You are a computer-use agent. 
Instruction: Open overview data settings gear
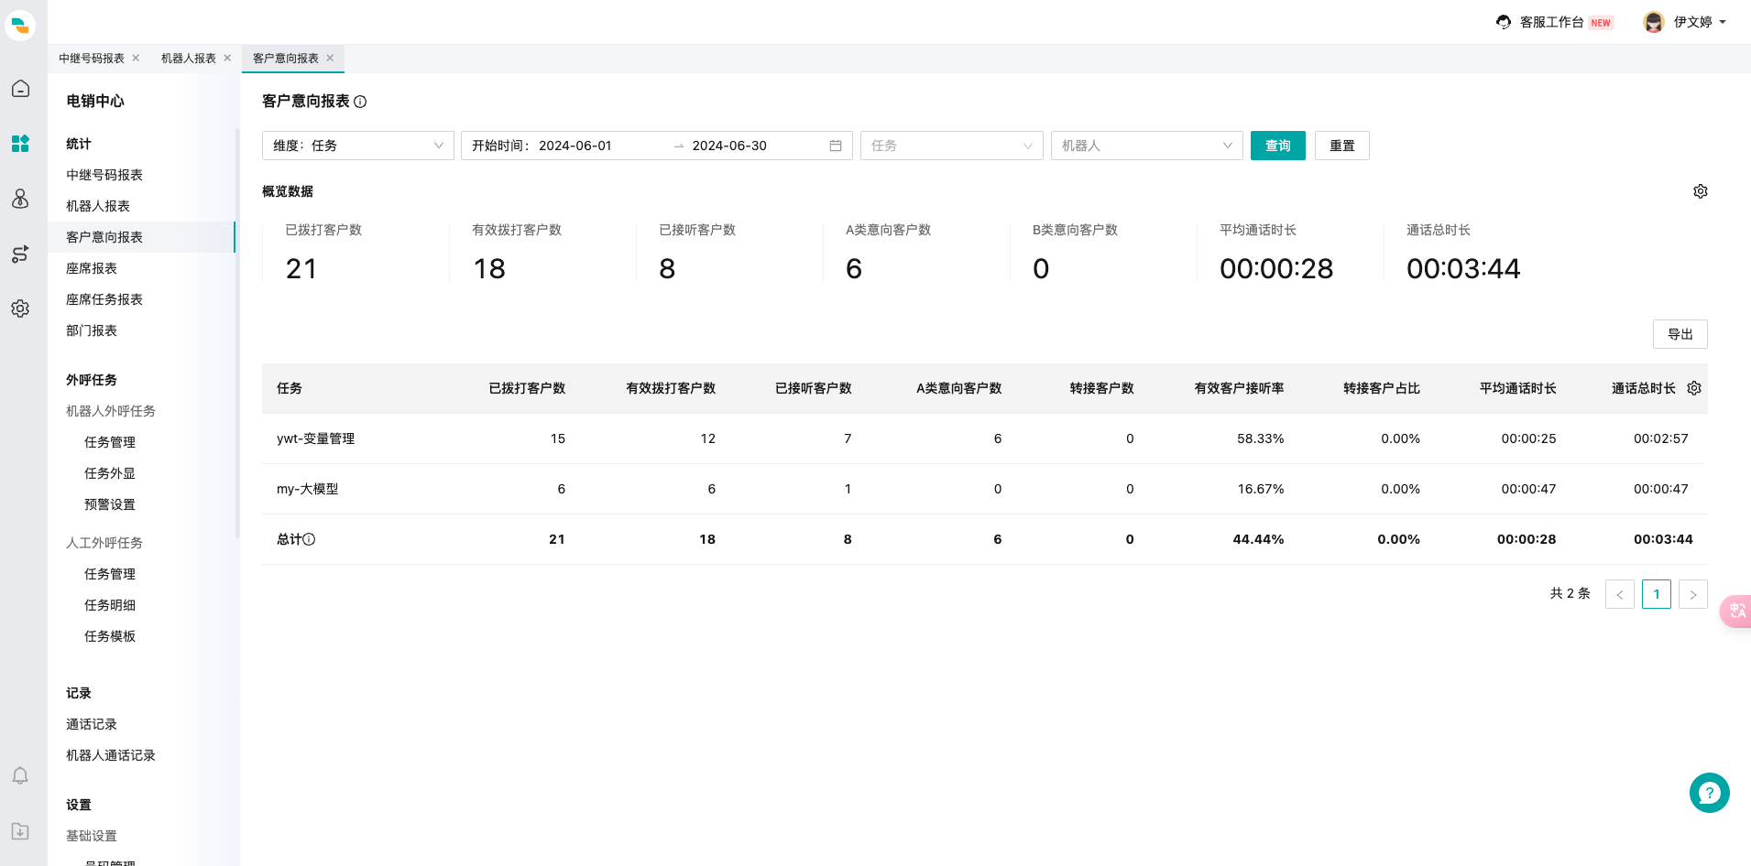point(1701,191)
